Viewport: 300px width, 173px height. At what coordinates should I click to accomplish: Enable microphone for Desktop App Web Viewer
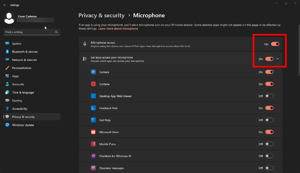[269, 96]
